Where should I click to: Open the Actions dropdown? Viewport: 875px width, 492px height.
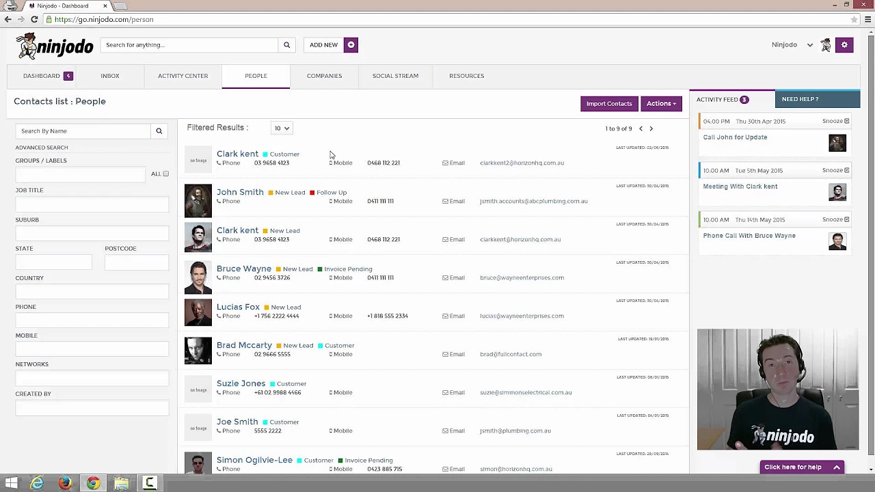point(661,104)
